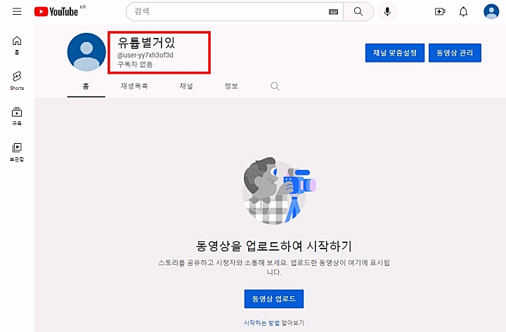
Task: Open 보관함 library in the sidebar
Action: [17, 152]
